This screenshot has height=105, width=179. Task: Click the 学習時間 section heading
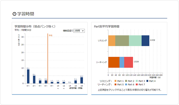(x=26, y=14)
